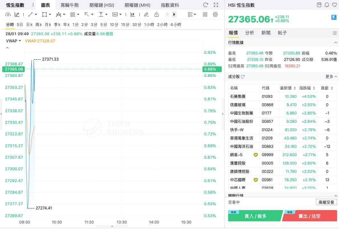339x229 pixels.
Task: Click the 石藥集團 row name
Action: point(238,97)
